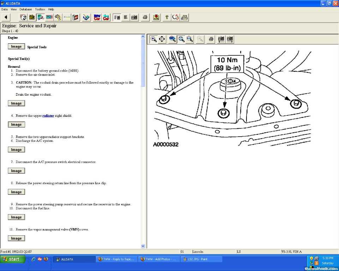Click the New Car toolbar icon
This screenshot has width=339, height=271.
[x=97, y=17]
